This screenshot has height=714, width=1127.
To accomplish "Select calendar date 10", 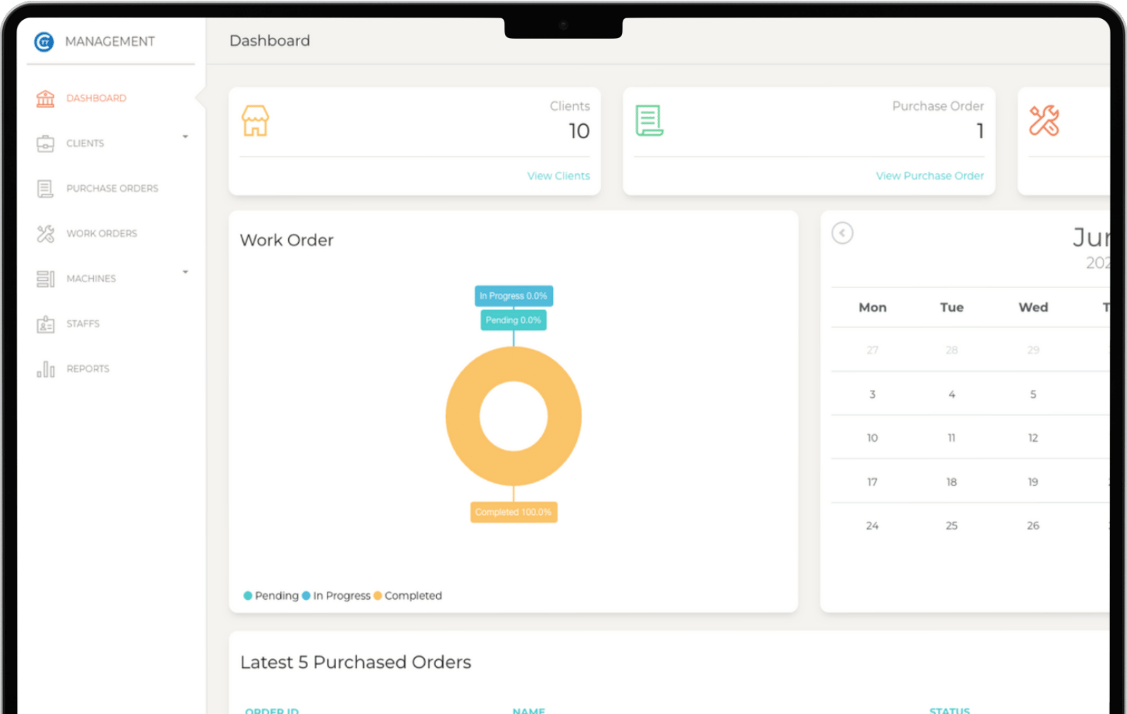I will coord(872,438).
